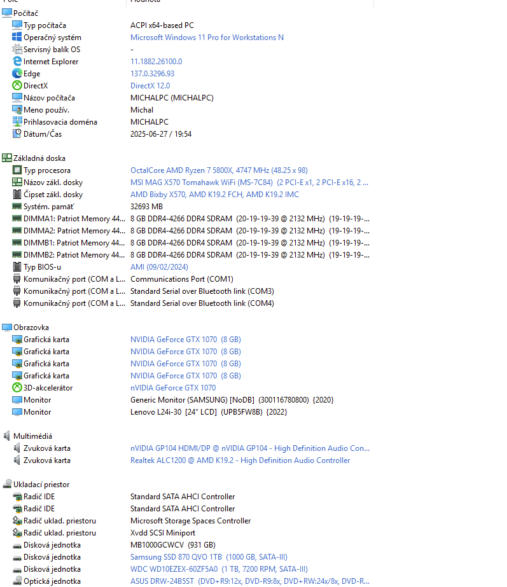The height and width of the screenshot is (587, 507).
Task: Click the Optická jednotka disc icon
Action: tap(17, 581)
